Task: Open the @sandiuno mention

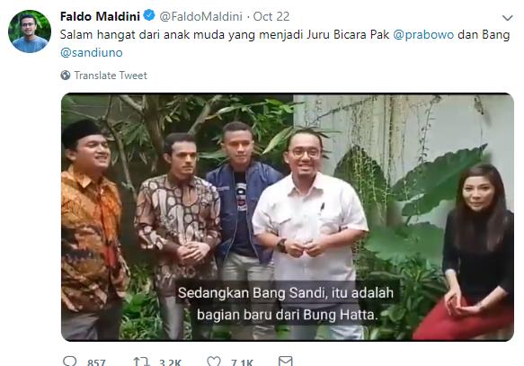Action: 92,53
